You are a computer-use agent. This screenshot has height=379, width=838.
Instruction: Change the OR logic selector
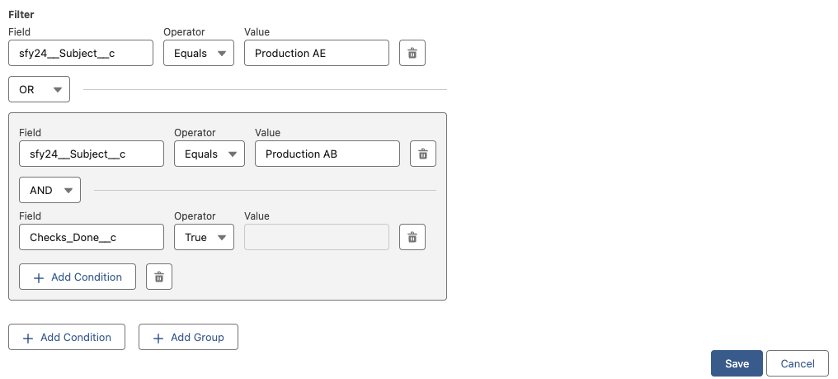(x=39, y=89)
